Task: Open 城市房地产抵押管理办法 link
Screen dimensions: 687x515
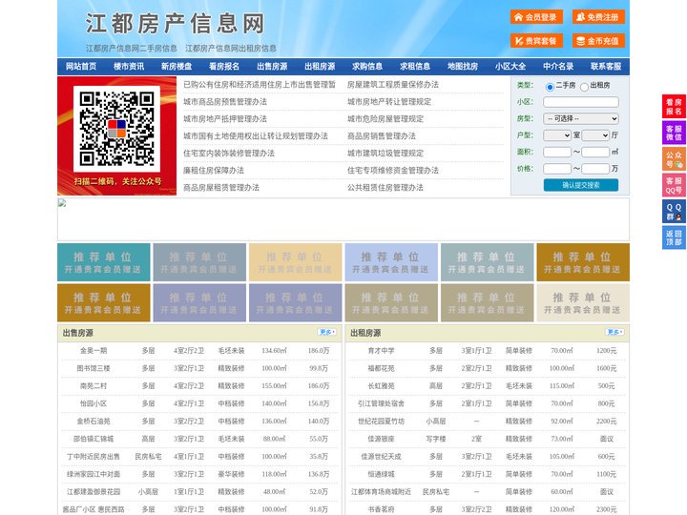Action: [x=225, y=118]
